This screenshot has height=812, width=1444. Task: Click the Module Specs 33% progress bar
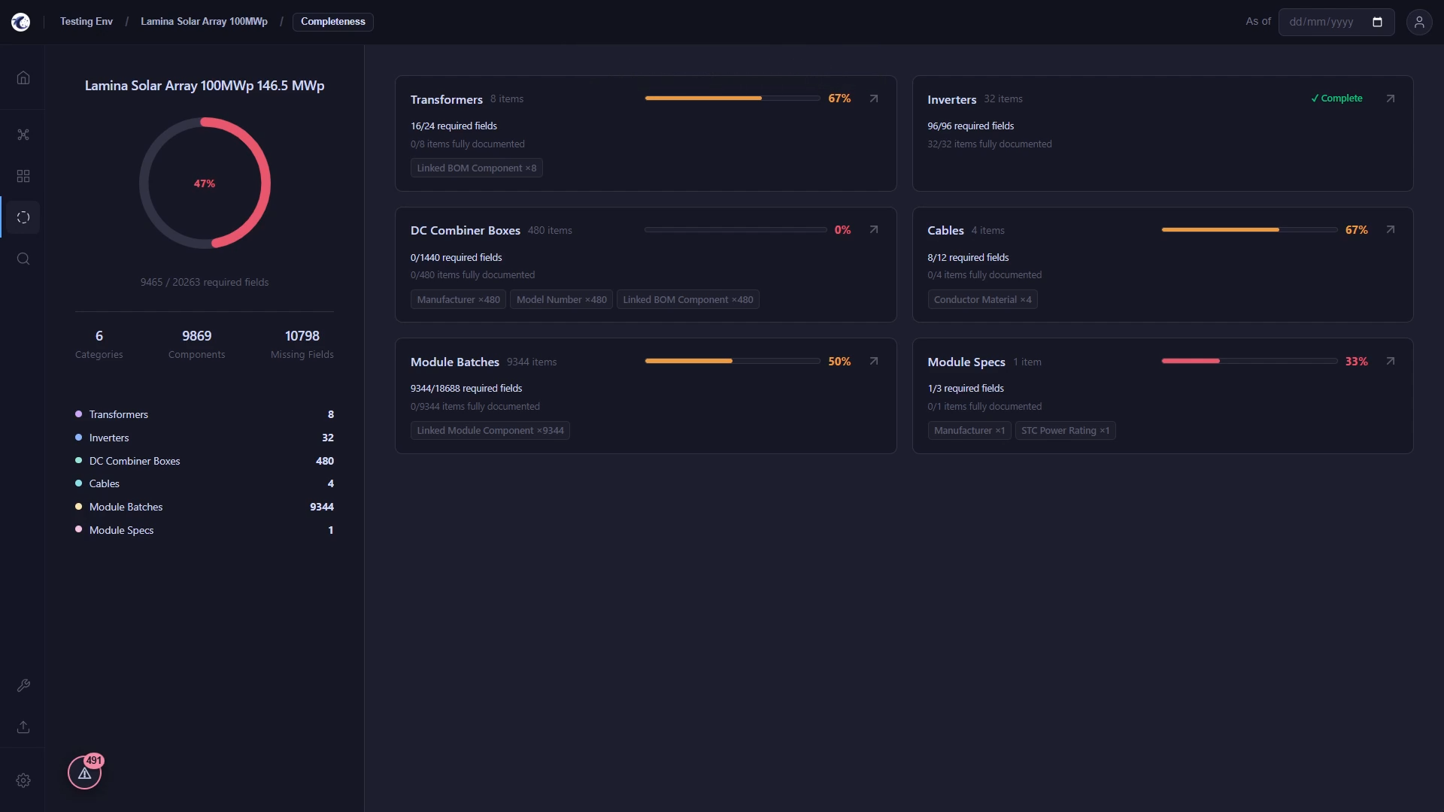tap(1249, 362)
